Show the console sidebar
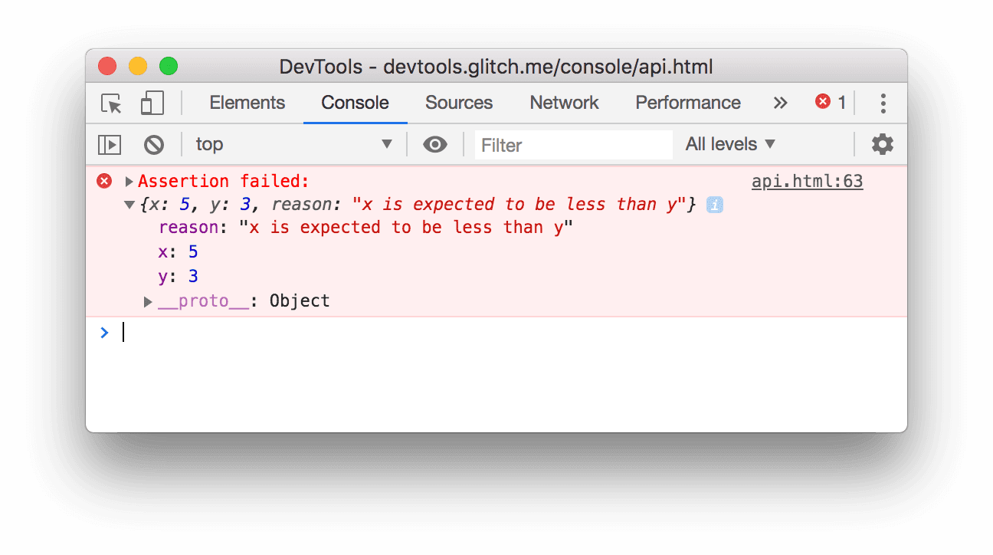Screen dimensions: 993x555 [110, 144]
